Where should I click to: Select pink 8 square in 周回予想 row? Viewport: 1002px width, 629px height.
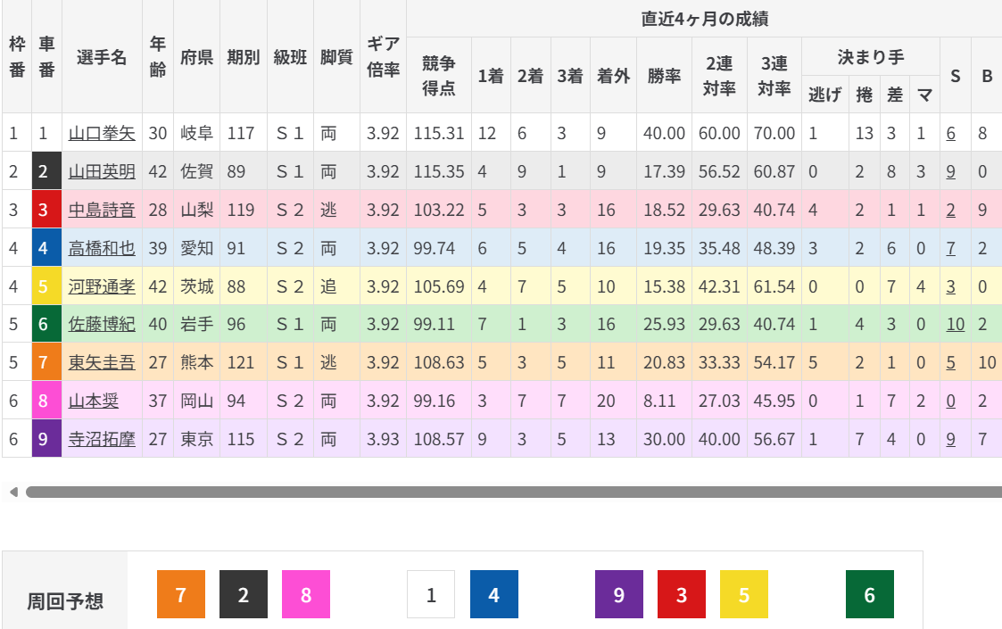pyautogui.click(x=306, y=594)
